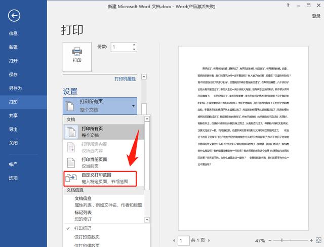The image size is (324, 247).
Task: Expand the 打印所有页 settings dropdown
Action: [100, 106]
